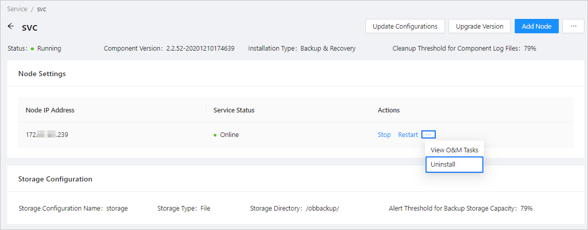The width and height of the screenshot is (588, 230).
Task: Click the svc breadcrumb item
Action: point(42,9)
